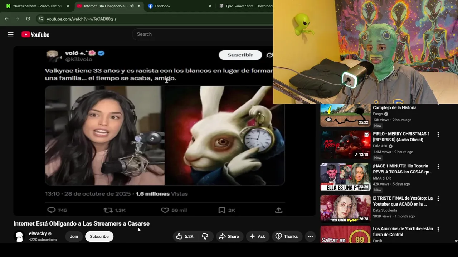Open the Fusgo channel name
The width and height of the screenshot is (458, 257).
(x=378, y=114)
